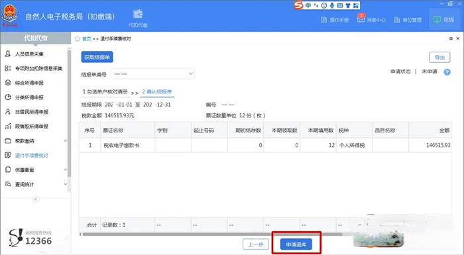This screenshot has width=464, height=255.
Task: Click the 优惠备案 document icon
Action: [8, 170]
